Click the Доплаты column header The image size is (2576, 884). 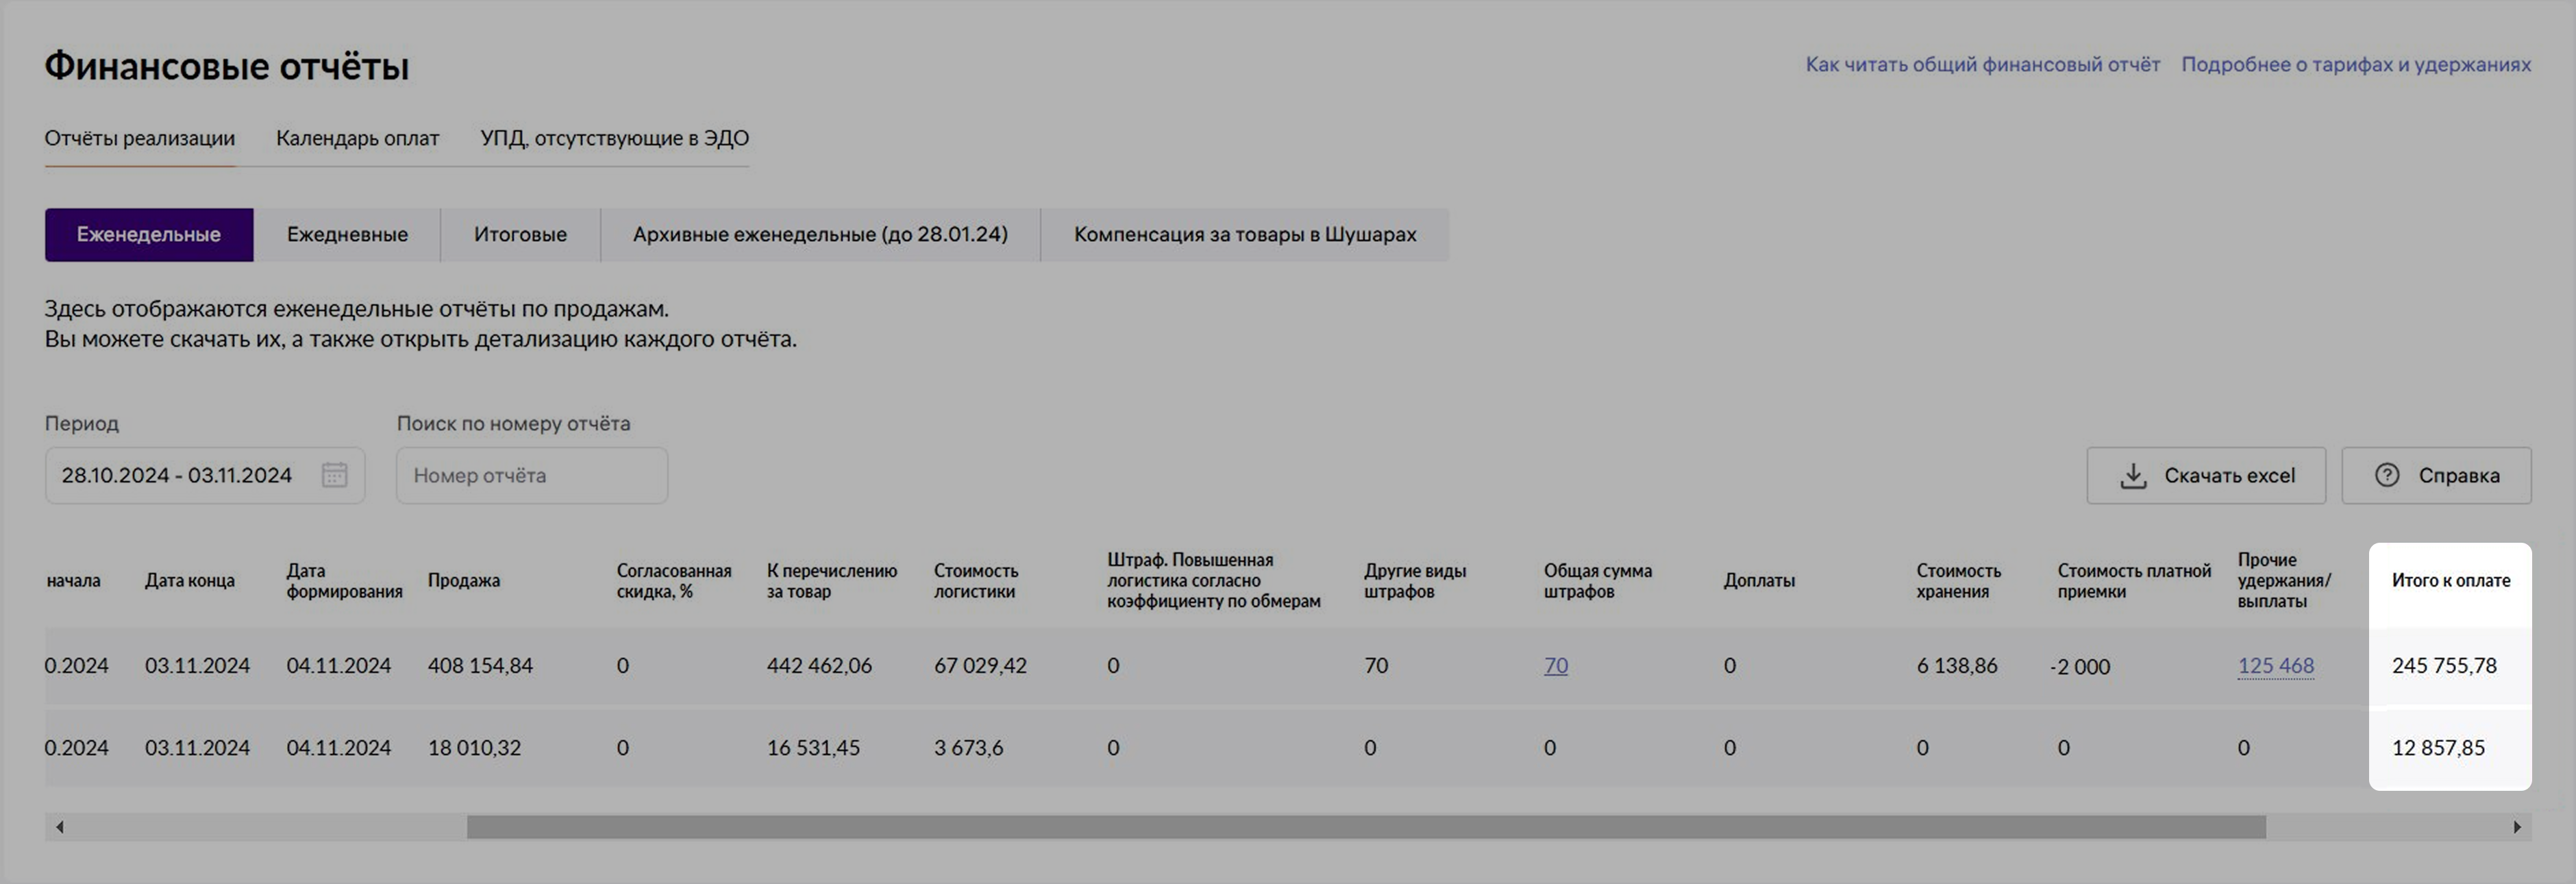[1759, 581]
